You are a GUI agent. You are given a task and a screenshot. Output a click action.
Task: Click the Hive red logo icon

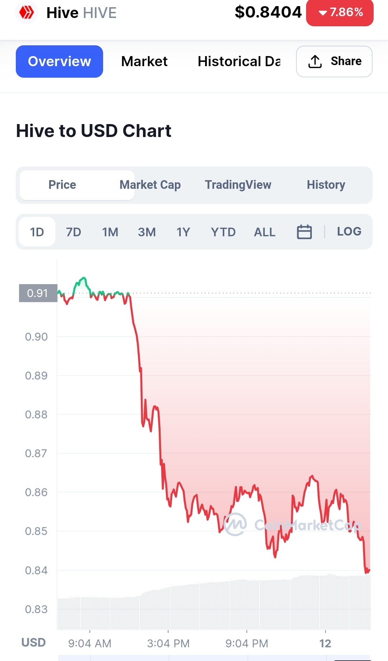pyautogui.click(x=26, y=13)
